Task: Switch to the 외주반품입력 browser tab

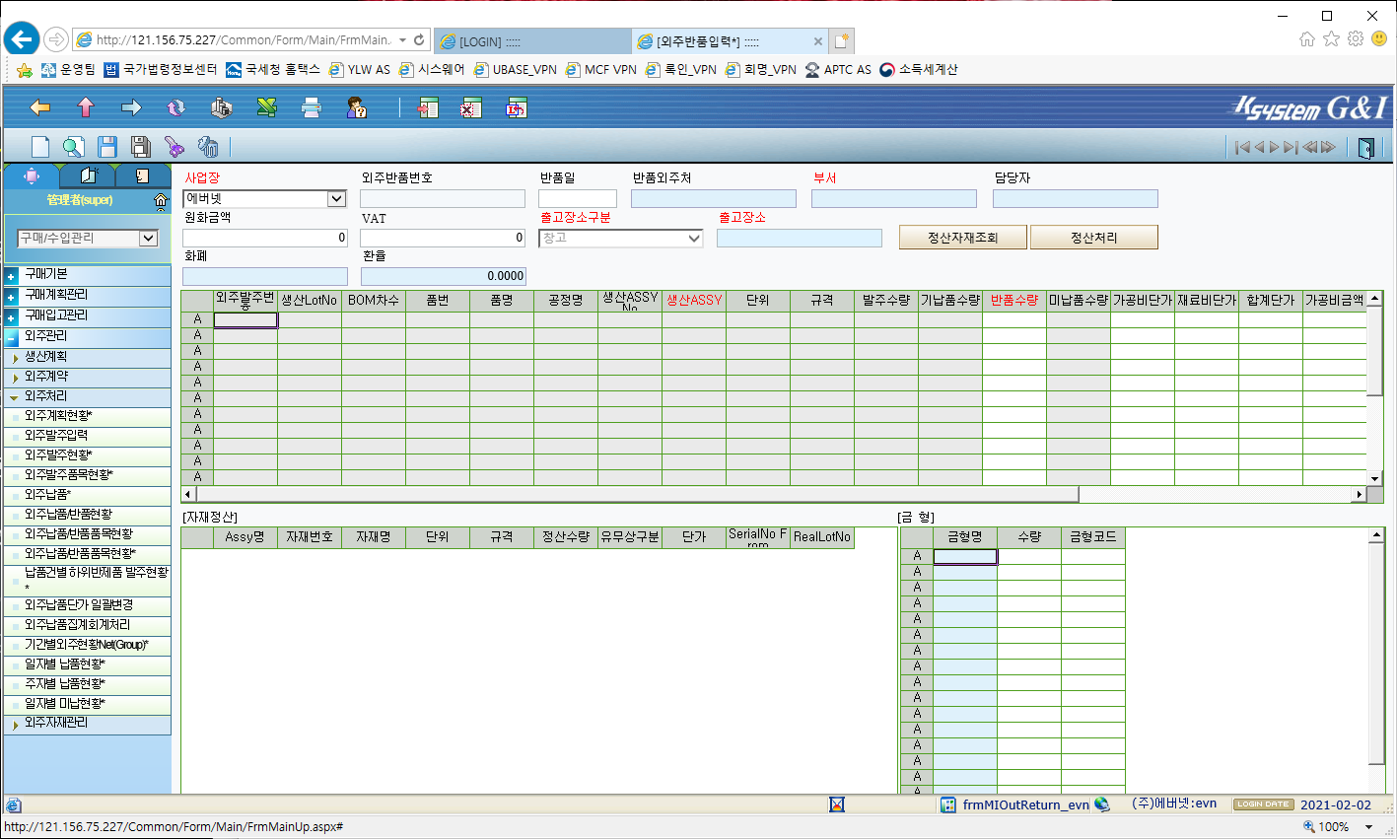Action: click(x=730, y=41)
